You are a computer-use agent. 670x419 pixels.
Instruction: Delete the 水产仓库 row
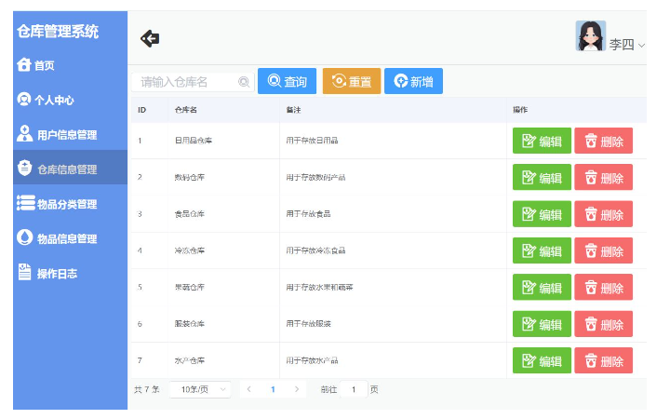603,360
